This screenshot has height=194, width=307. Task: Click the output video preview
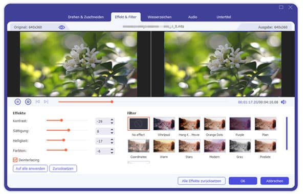click(x=223, y=64)
